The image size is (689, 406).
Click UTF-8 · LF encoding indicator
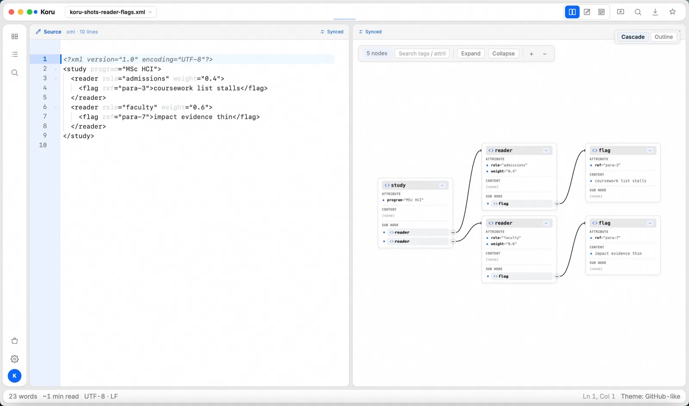coord(101,397)
